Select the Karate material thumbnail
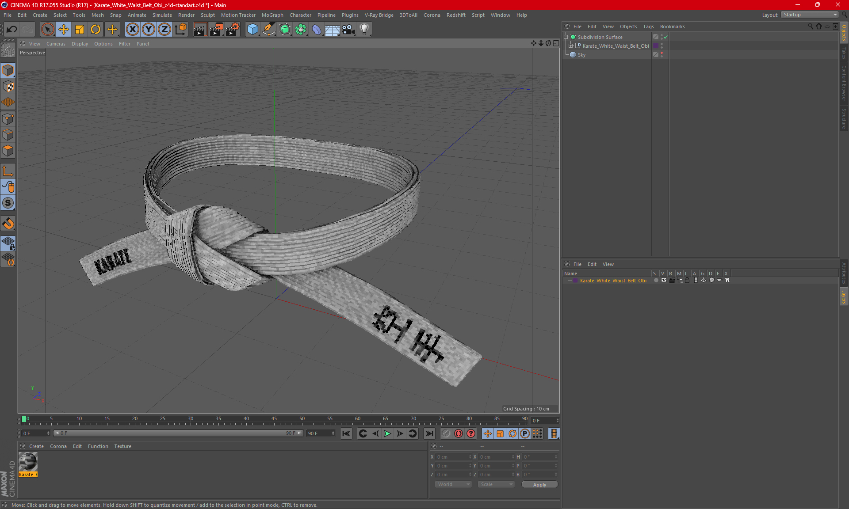 pos(28,462)
